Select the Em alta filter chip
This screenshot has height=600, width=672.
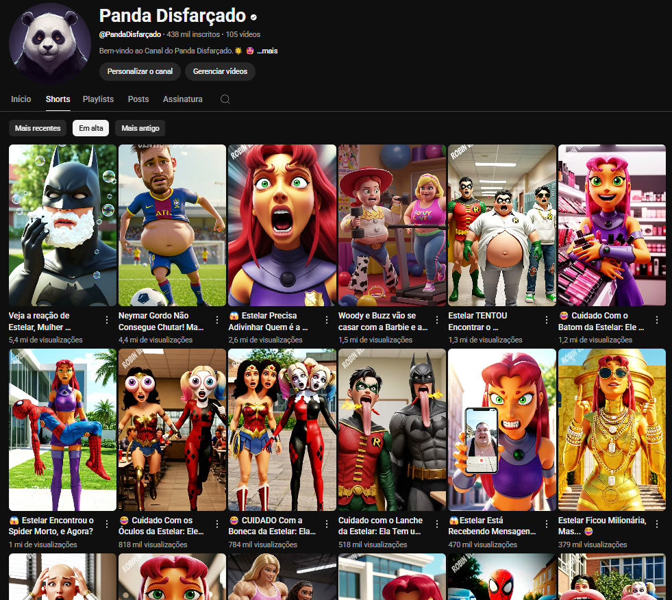91,128
